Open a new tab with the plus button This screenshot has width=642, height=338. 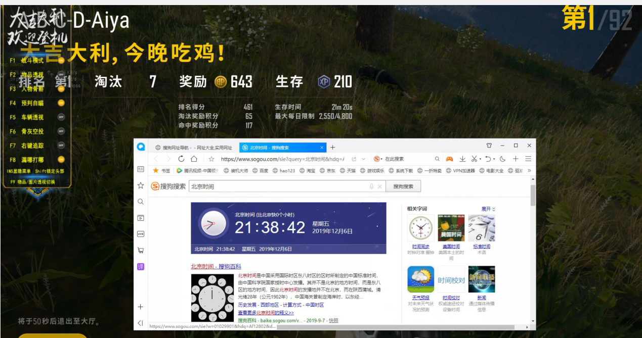click(332, 148)
